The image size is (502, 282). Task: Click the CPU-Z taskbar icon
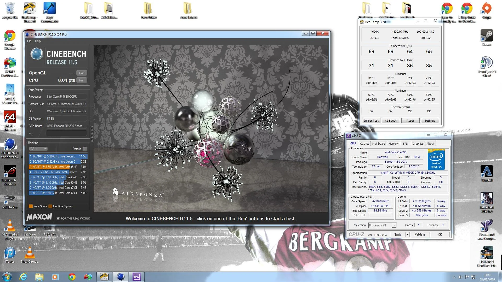[136, 277]
